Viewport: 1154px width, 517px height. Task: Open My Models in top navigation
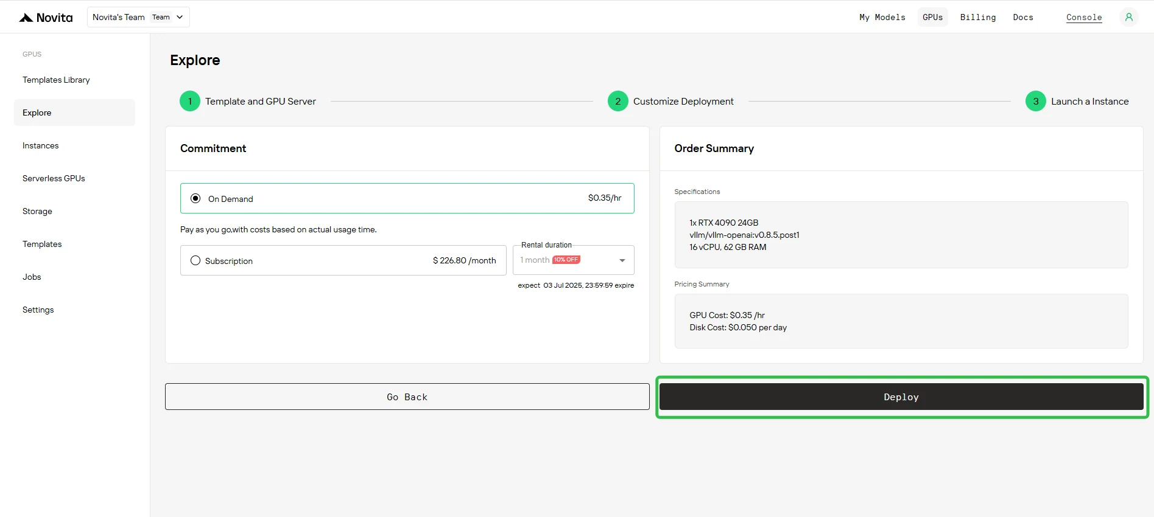882,17
